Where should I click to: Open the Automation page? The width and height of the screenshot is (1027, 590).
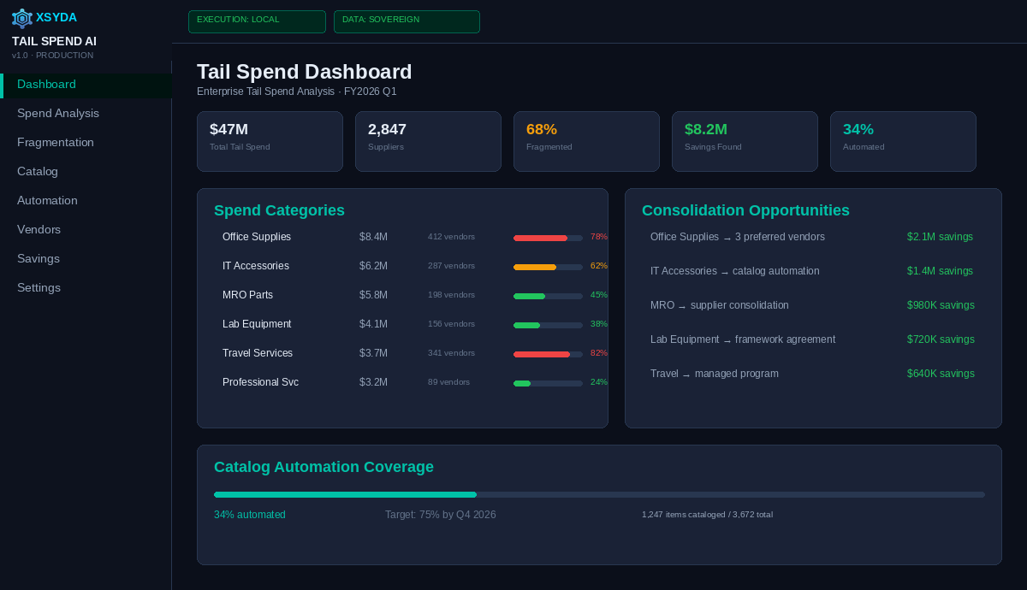(47, 200)
